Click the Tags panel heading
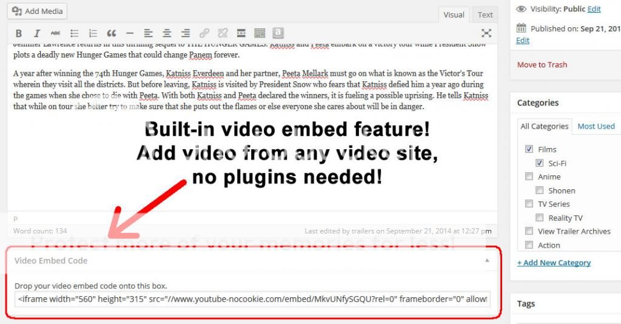This screenshot has width=621, height=324. pyautogui.click(x=526, y=304)
